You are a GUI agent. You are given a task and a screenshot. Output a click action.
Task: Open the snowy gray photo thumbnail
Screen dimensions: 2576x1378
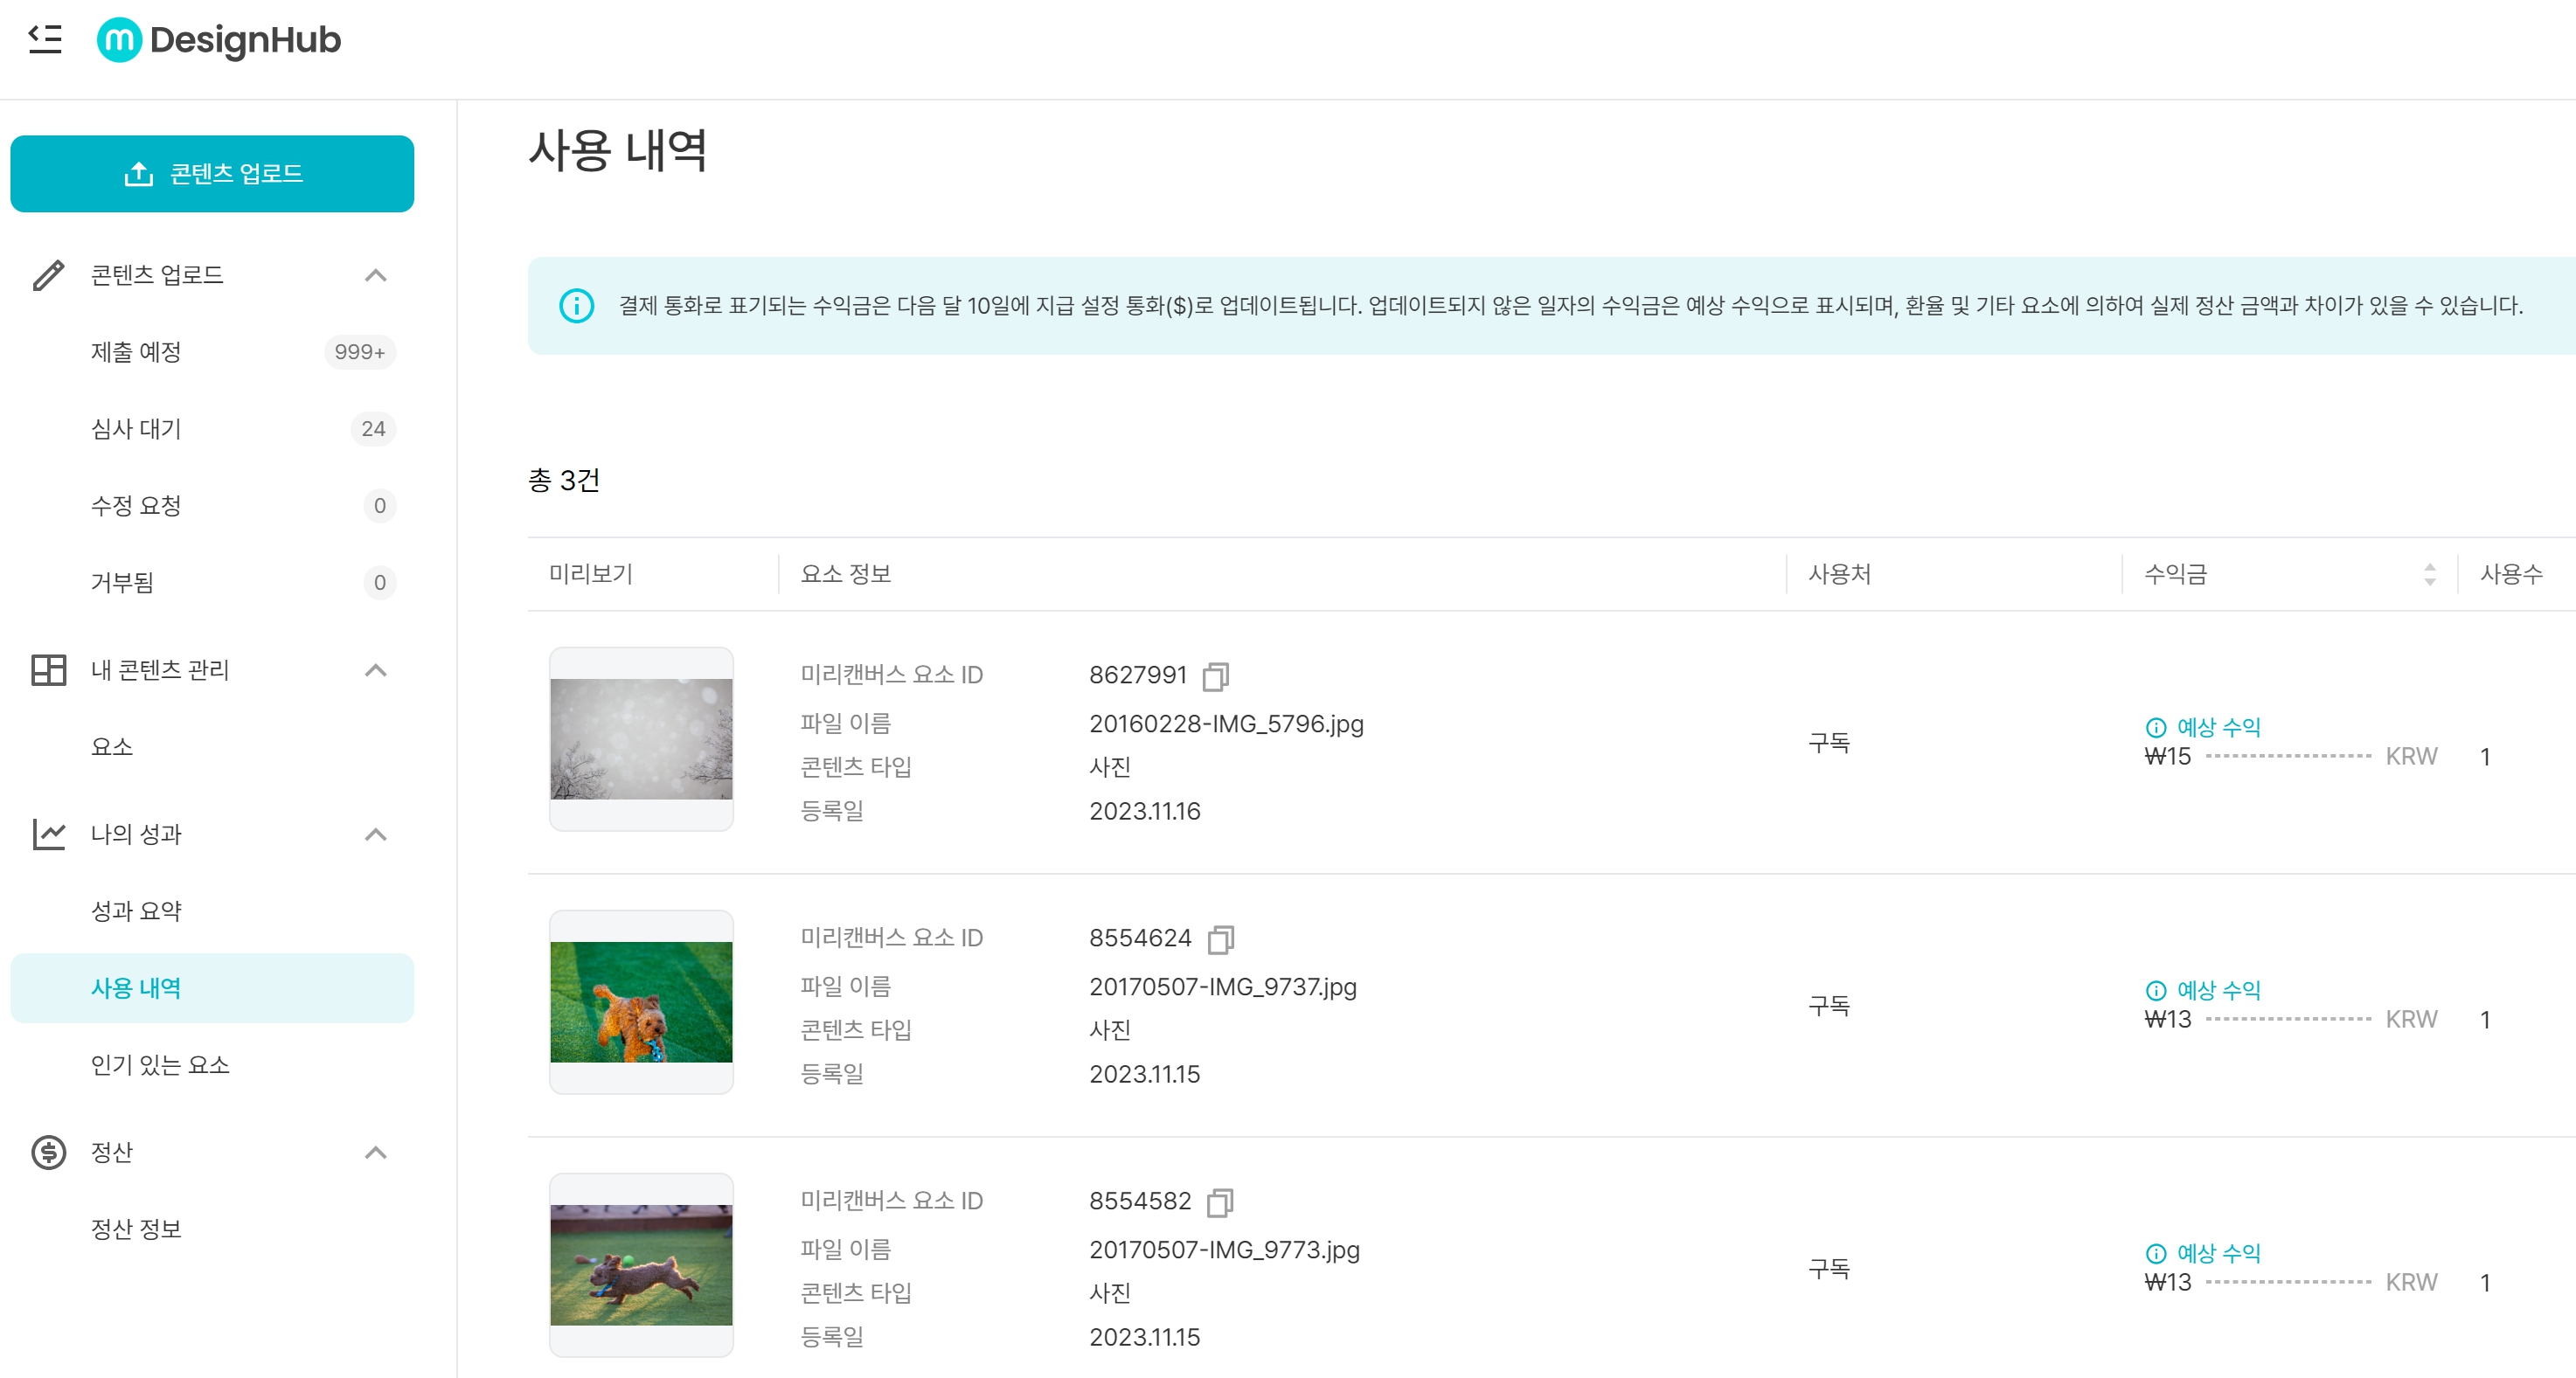tap(641, 739)
